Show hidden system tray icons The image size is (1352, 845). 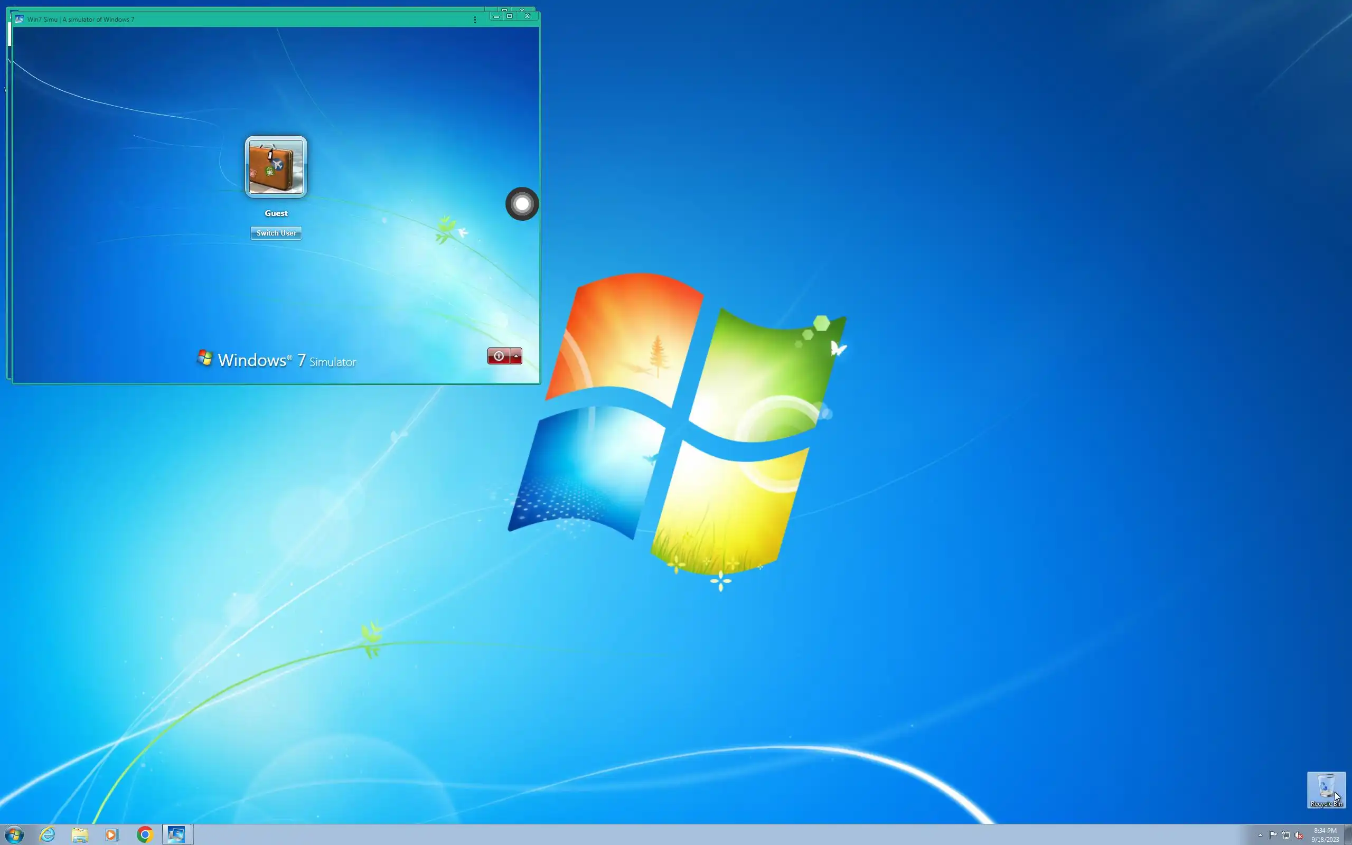tap(1260, 835)
